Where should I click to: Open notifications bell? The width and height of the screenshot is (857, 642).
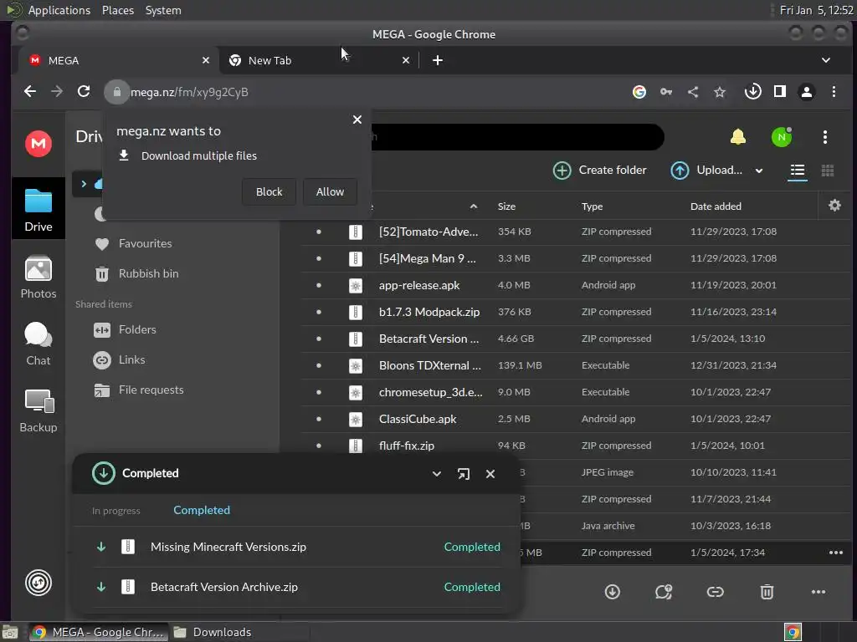(738, 137)
